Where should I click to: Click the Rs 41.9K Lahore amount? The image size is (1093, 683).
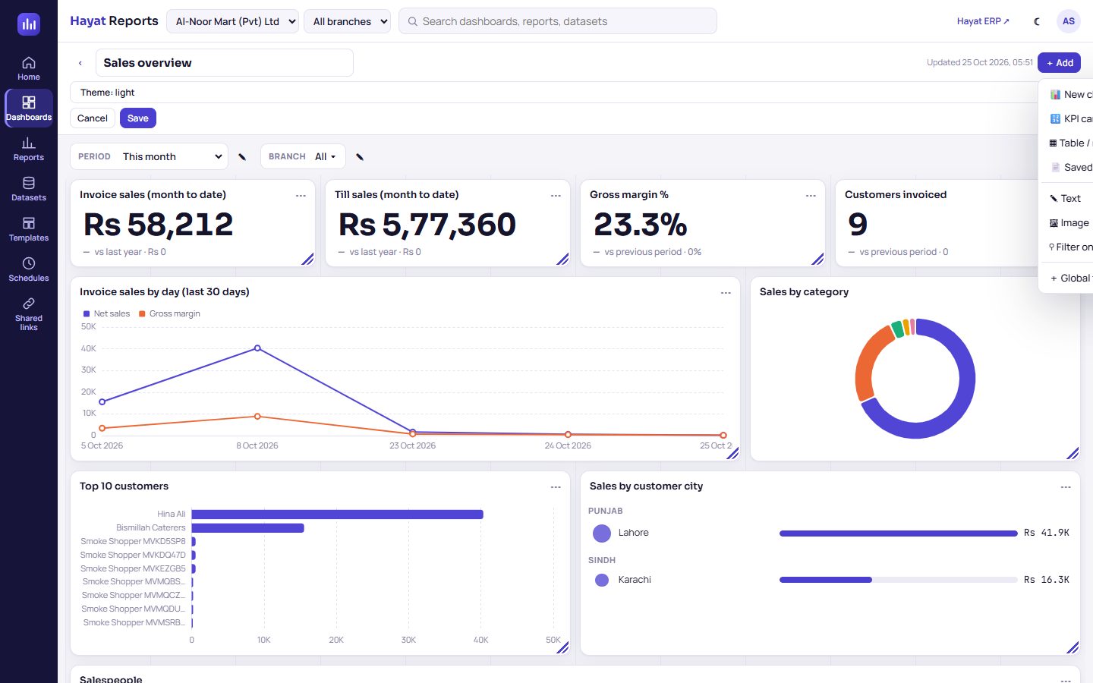pos(1047,533)
